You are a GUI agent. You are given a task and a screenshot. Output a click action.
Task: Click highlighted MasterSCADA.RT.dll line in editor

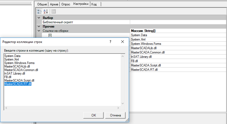pos(18,84)
